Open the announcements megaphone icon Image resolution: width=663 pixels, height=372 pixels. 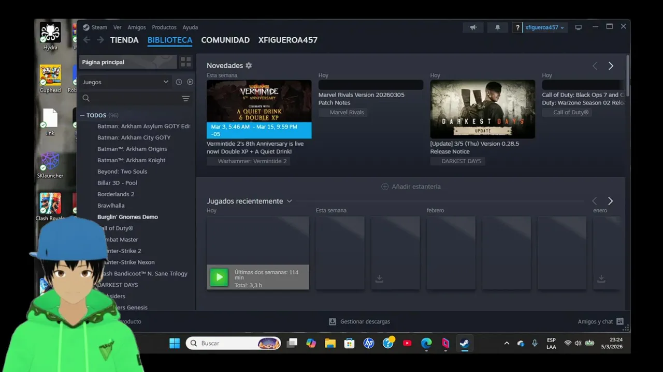[473, 27]
